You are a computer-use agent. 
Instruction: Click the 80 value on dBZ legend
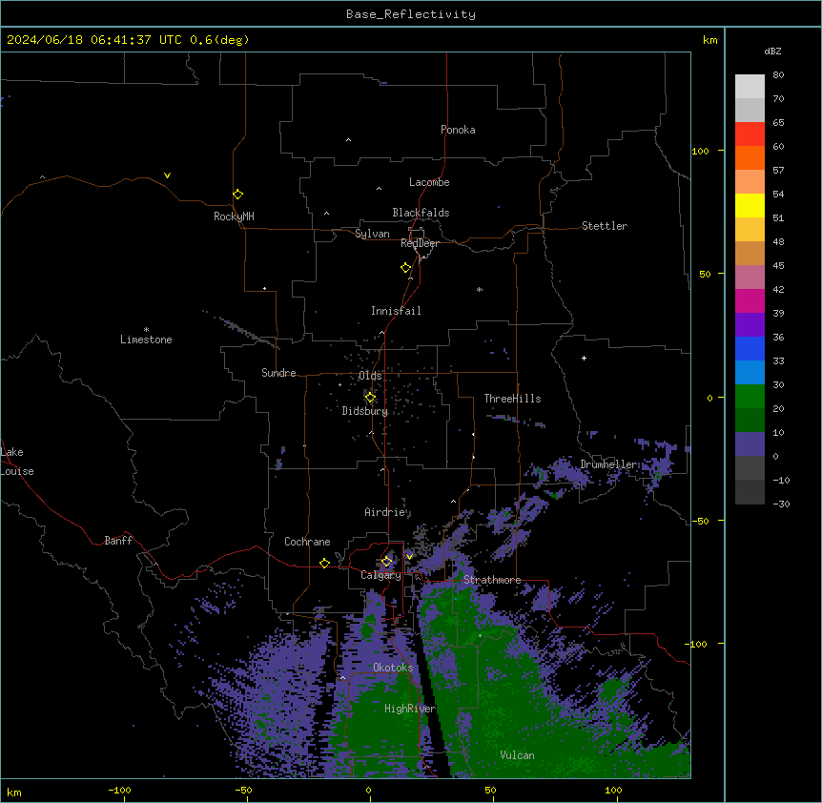point(778,75)
